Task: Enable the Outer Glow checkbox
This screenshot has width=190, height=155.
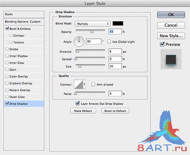Action: pyautogui.click(x=7, y=97)
